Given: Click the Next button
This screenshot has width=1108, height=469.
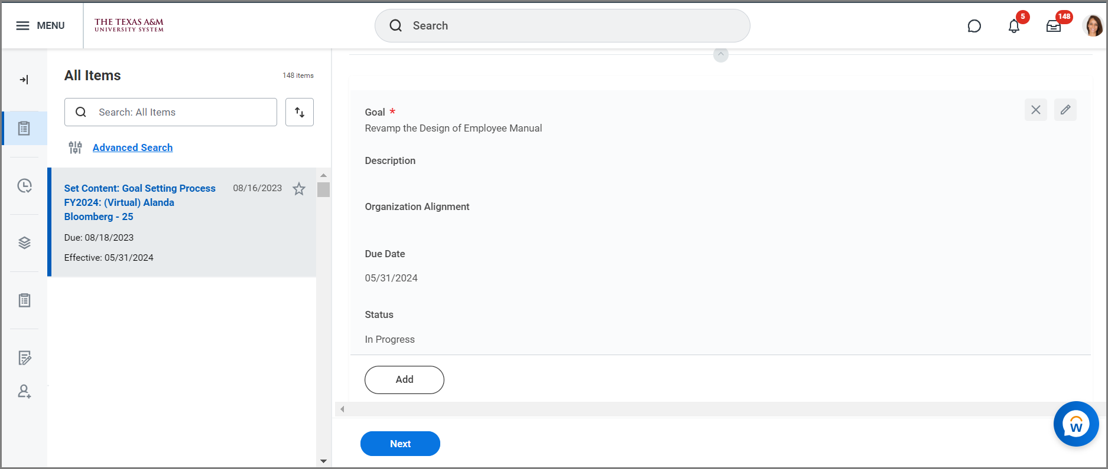Looking at the screenshot, I should coord(400,444).
